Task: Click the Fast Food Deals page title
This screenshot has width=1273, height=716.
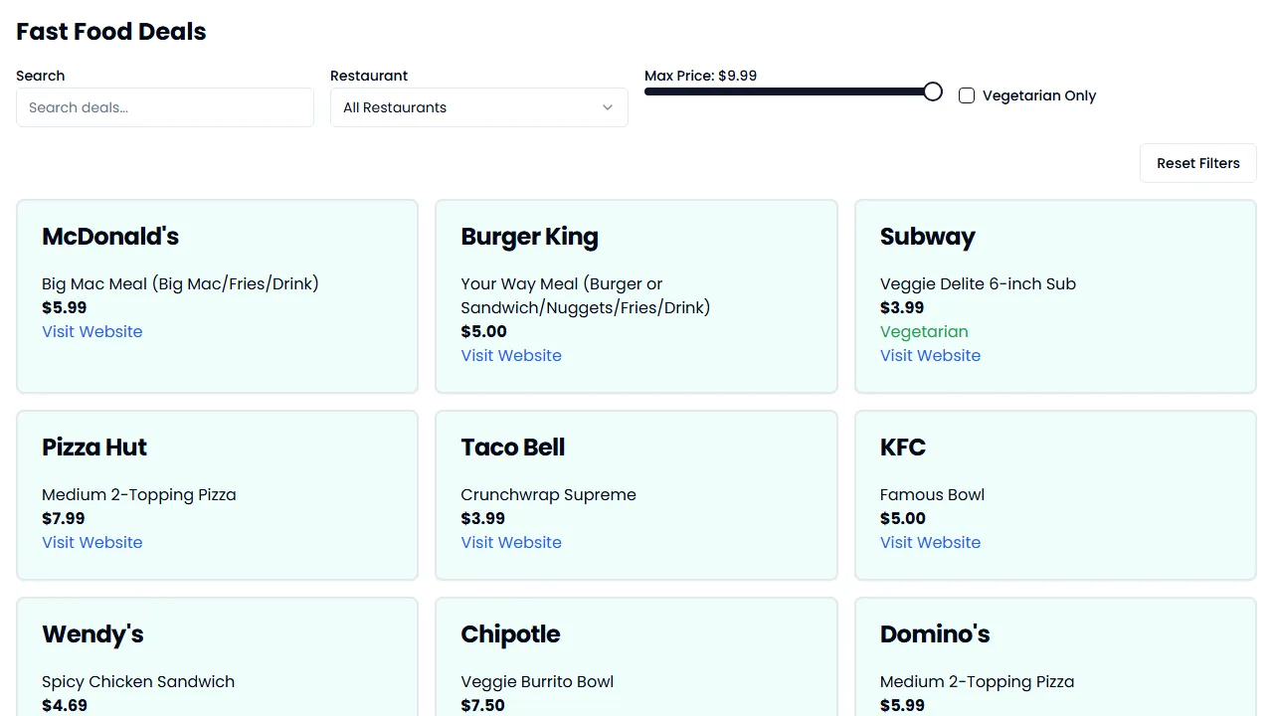Action: point(111,32)
